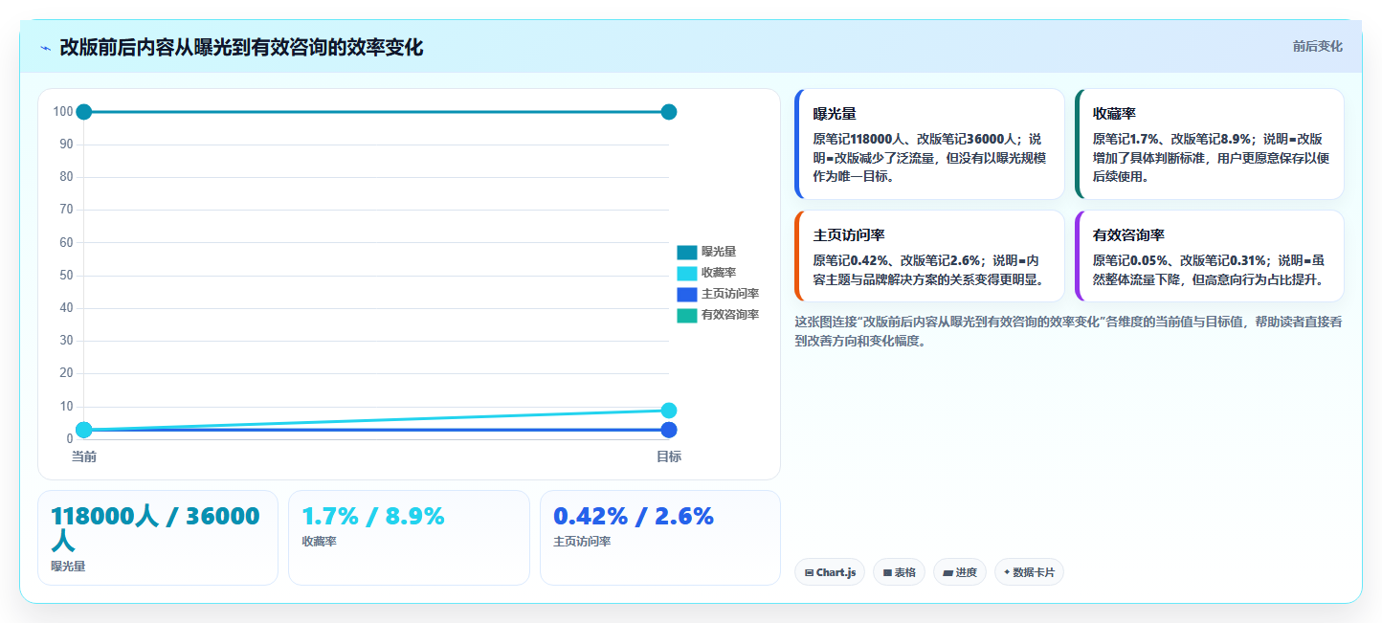
Task: Click the 100 y-axis tick label
Action: (63, 112)
